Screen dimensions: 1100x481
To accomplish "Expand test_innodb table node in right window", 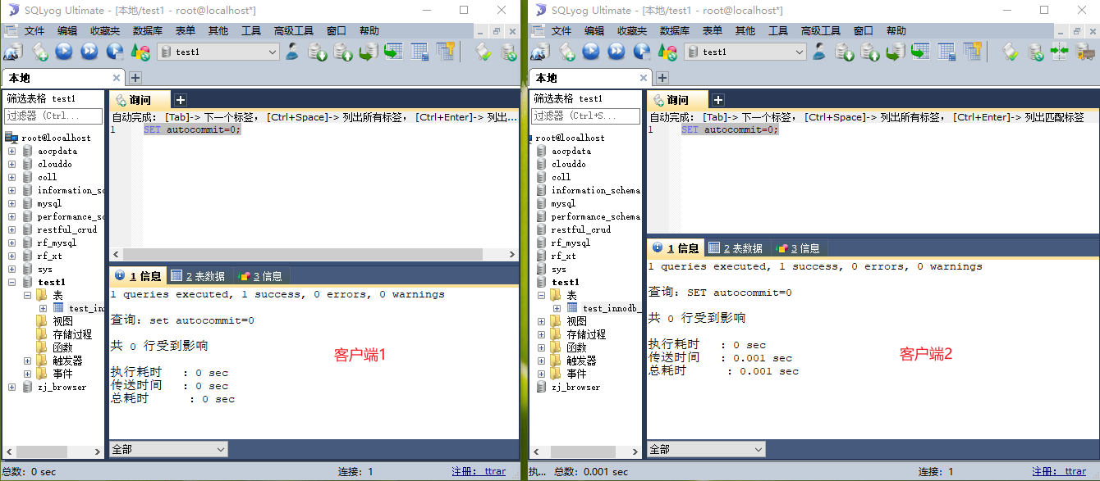I will 557,308.
